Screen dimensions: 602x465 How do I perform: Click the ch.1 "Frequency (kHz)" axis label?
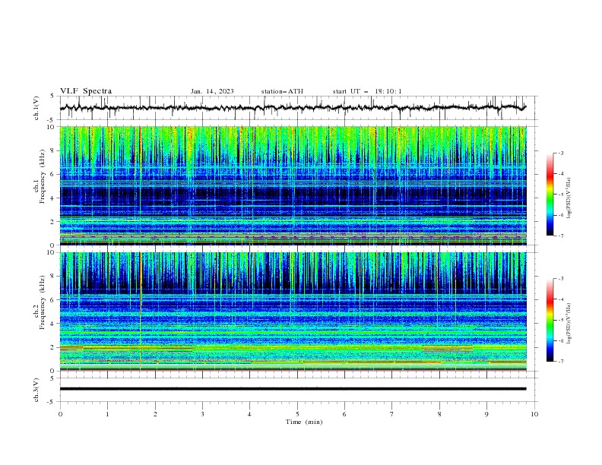[43, 177]
